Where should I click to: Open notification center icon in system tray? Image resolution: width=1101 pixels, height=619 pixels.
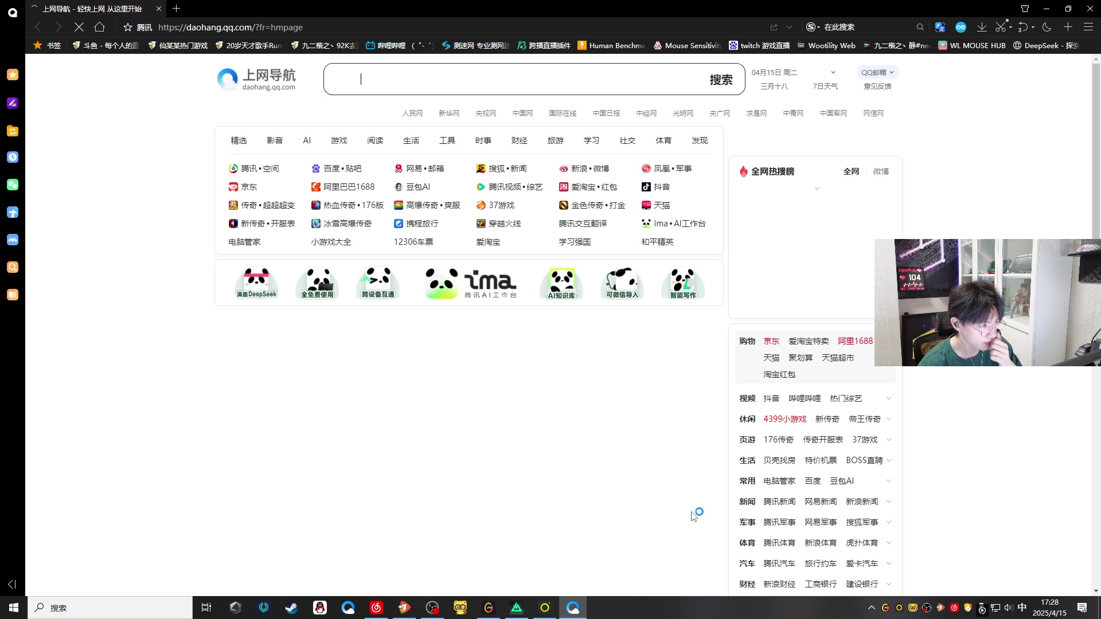[x=1082, y=608]
